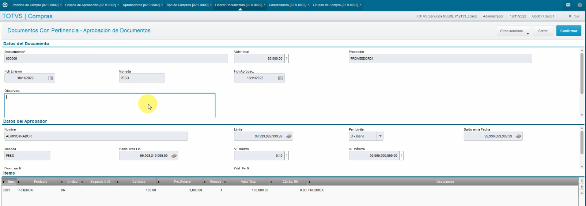Open the Per. Límite D - Diario dropdown
Image resolution: width=586 pixels, height=206 pixels.
380,136
